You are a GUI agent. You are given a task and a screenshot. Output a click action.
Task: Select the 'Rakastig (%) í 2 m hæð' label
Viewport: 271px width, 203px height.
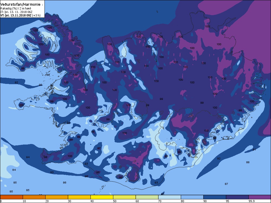[16, 8]
